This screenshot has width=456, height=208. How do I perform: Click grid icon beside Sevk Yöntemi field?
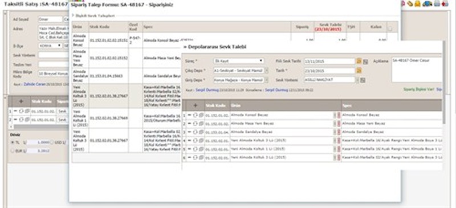[x=363, y=80]
